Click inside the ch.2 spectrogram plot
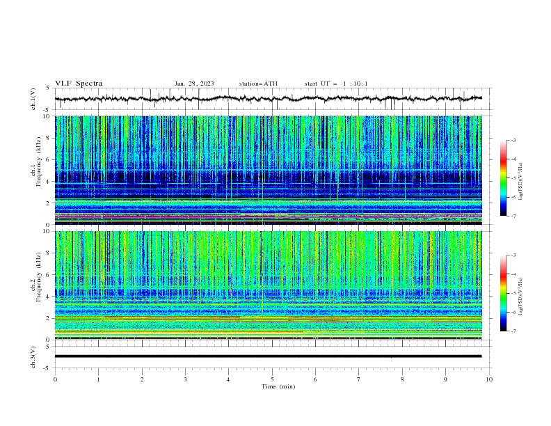 268,285
